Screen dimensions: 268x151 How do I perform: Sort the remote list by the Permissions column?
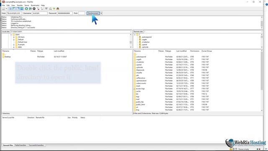195,51
